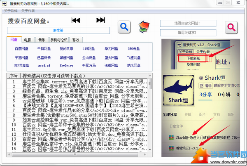Click horizontal scrollbar right arrow
The width and height of the screenshot is (247, 166).
point(145,154)
